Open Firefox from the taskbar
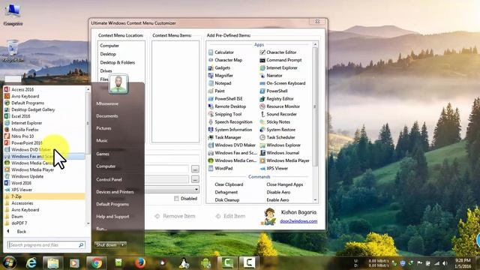This screenshot has height=270, width=480. (x=140, y=263)
